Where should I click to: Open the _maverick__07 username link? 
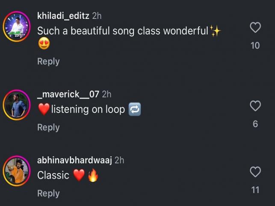[68, 94]
